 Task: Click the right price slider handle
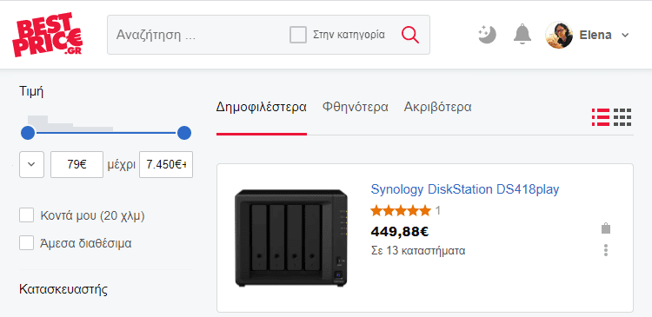183,134
